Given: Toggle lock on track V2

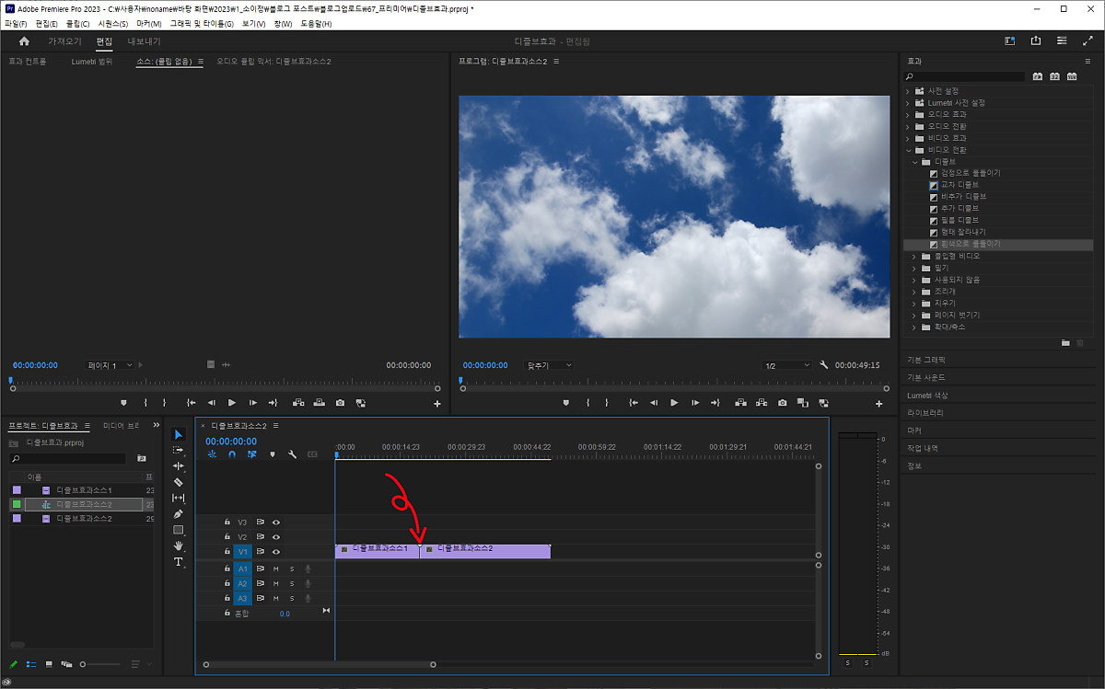Looking at the screenshot, I should point(227,537).
